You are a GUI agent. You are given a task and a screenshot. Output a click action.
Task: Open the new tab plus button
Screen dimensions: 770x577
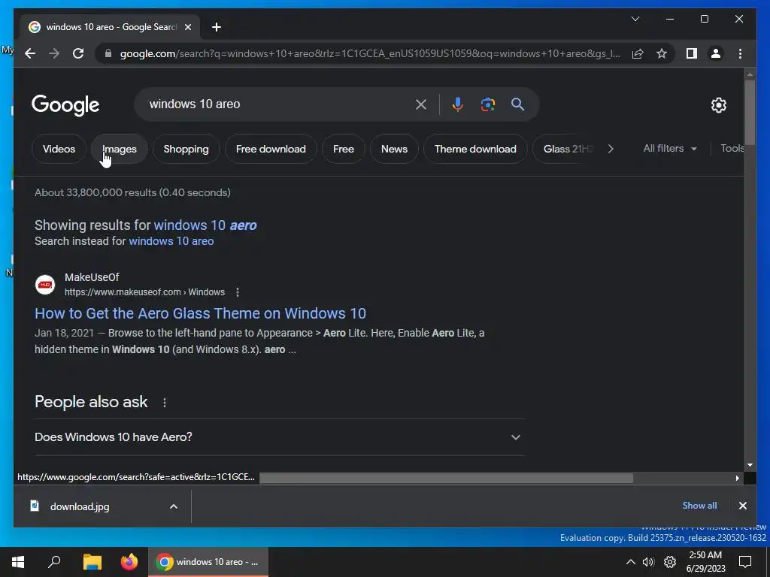click(217, 27)
